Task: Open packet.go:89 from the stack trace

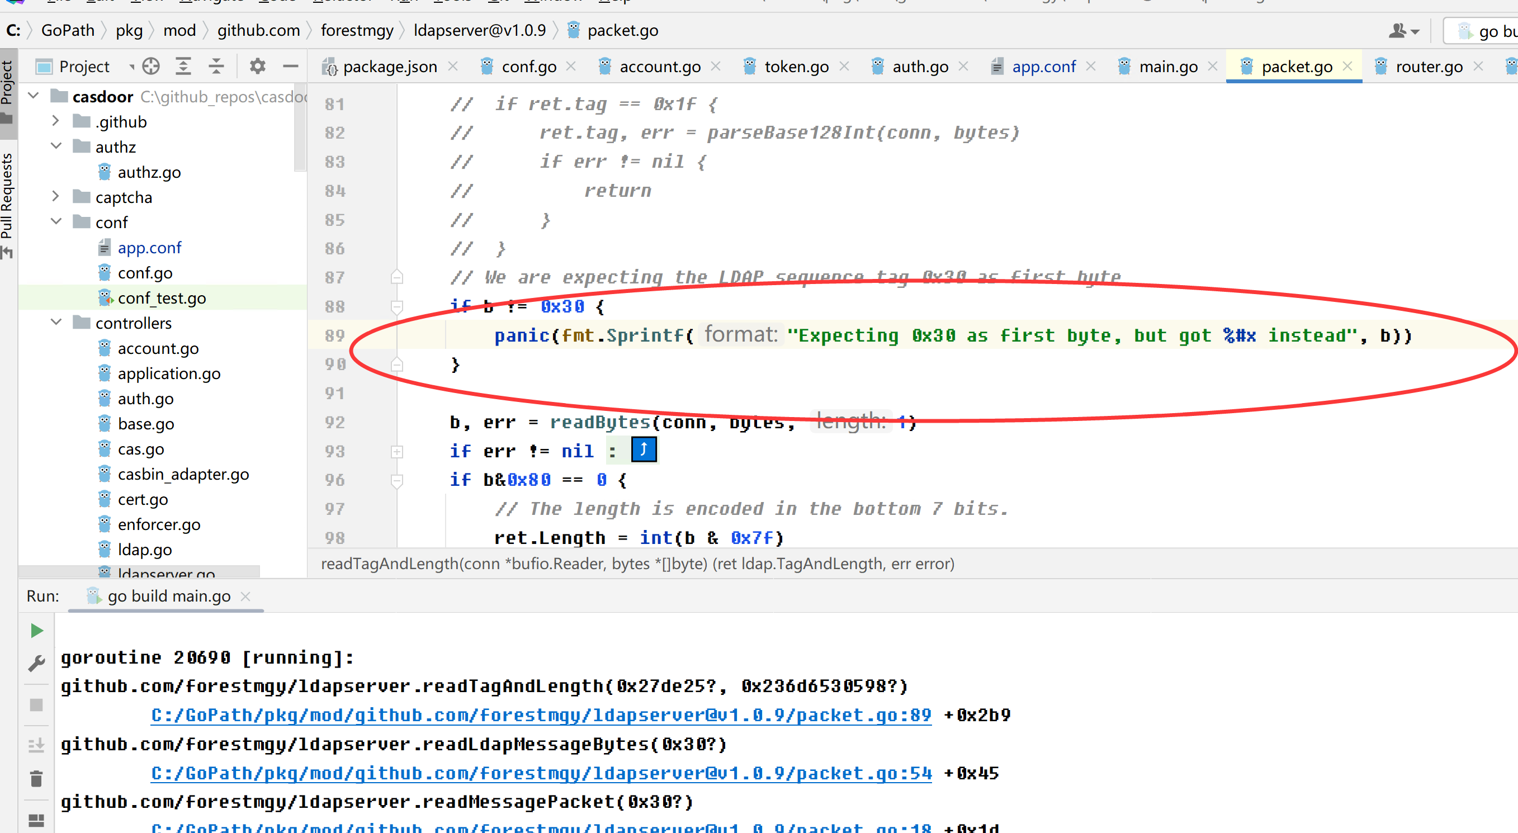Action: click(540, 715)
